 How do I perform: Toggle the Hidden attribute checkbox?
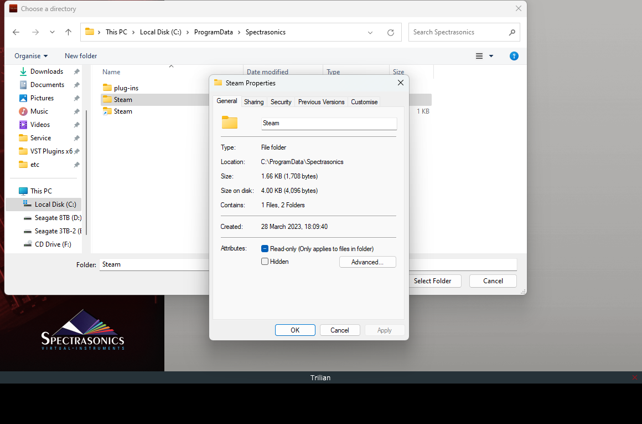coord(265,261)
